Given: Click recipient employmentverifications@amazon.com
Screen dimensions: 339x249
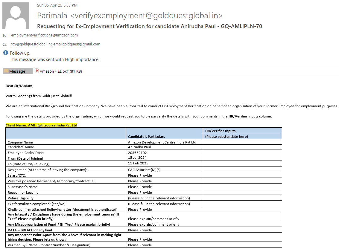Looking at the screenshot, I should tap(44, 35).
